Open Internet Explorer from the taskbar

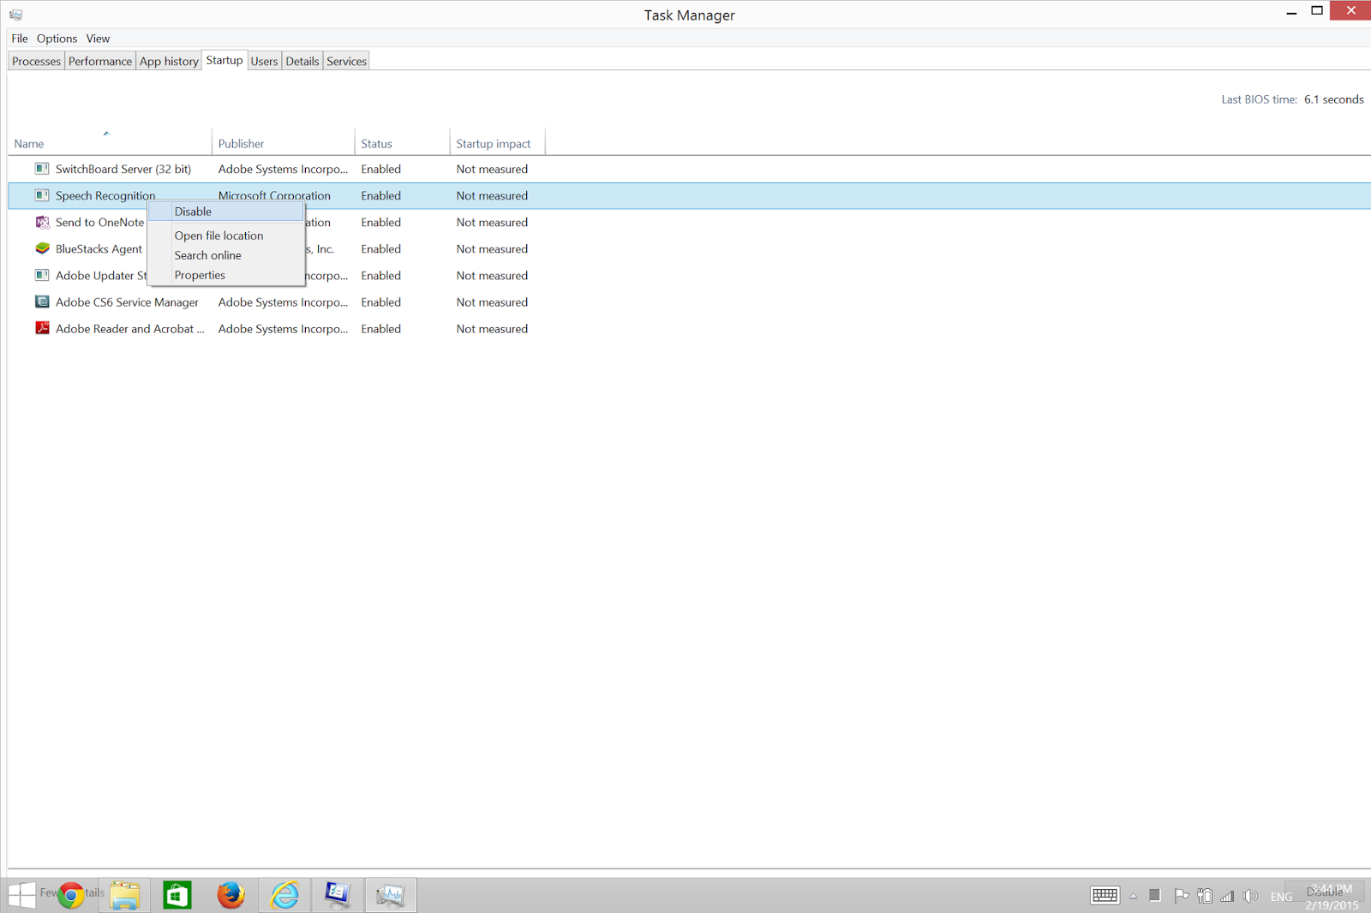point(284,895)
